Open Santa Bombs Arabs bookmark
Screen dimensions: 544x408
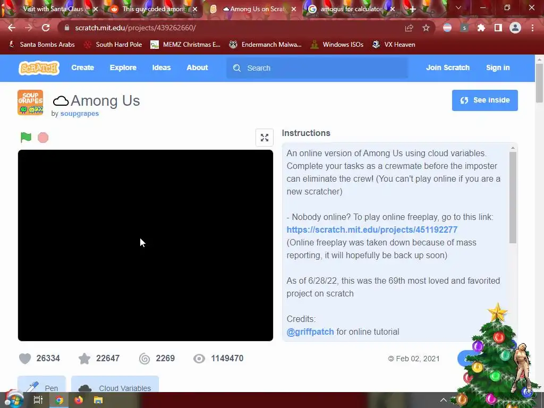pos(41,45)
